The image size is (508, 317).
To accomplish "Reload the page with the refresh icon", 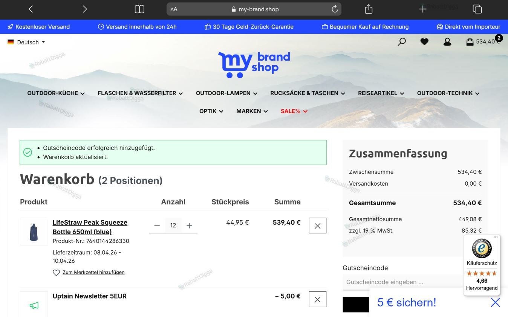I will (335, 9).
